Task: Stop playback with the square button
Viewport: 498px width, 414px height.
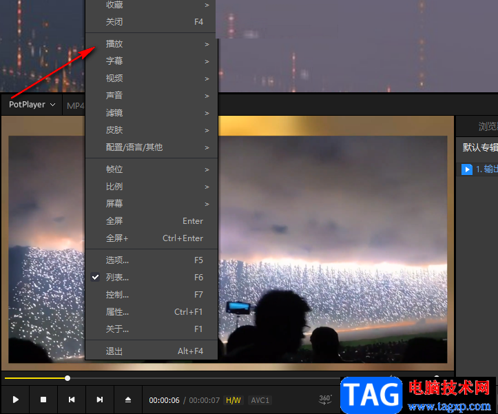Action: pyautogui.click(x=43, y=400)
